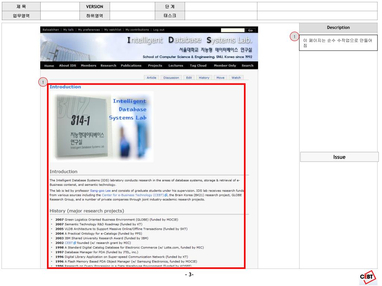The width and height of the screenshot is (382, 286).
Task: Open the CEBT link in 2002 entry
Action: [69, 243]
